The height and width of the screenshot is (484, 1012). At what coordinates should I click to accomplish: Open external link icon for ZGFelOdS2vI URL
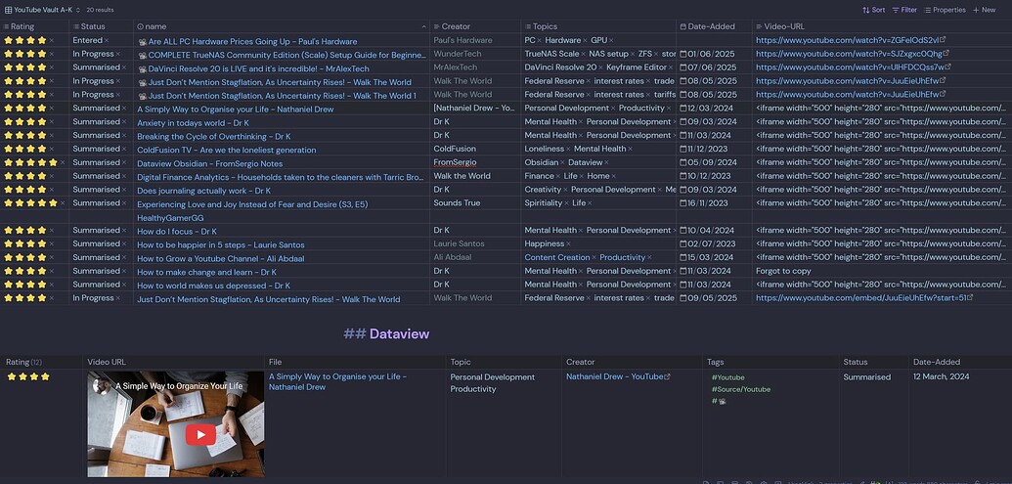[x=943, y=40]
